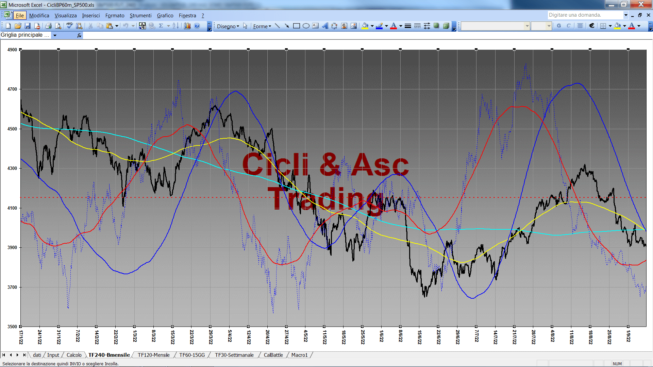Open Print Preview magnifier icon

pyautogui.click(x=58, y=26)
